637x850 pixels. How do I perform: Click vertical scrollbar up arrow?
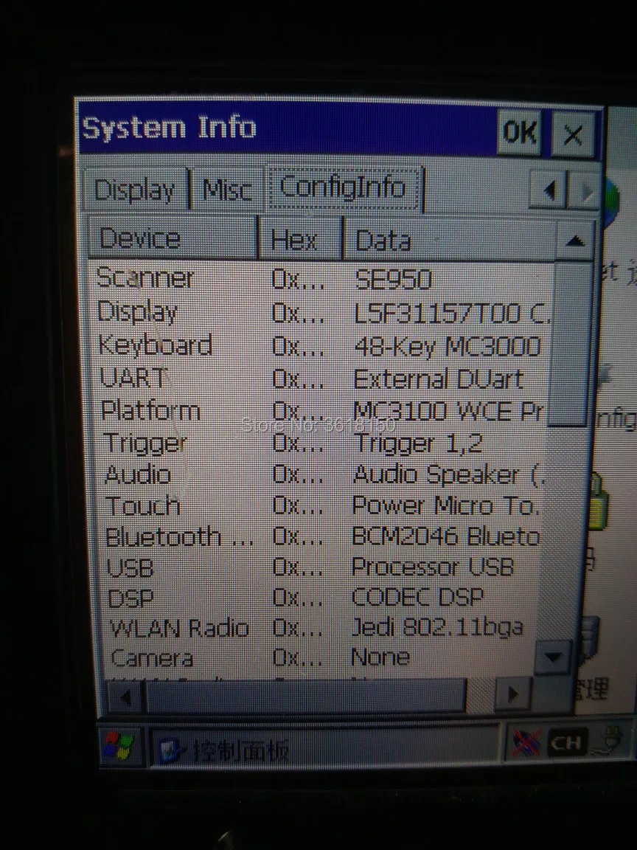(575, 241)
